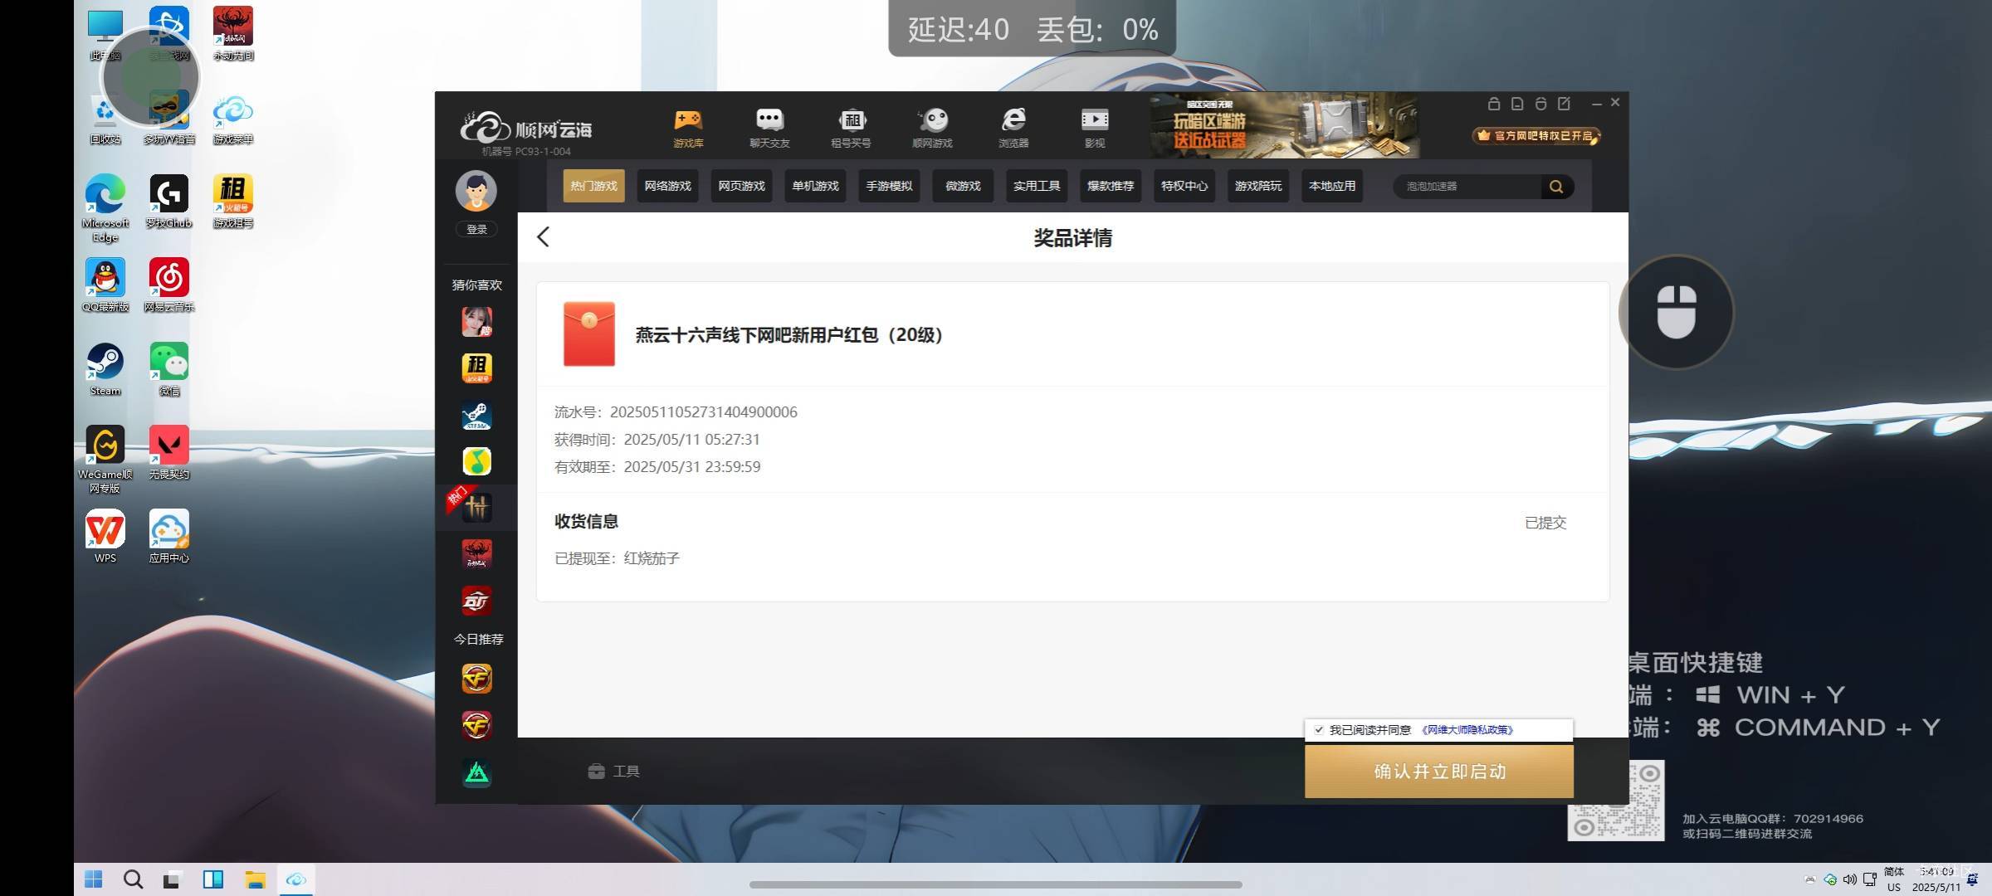Select the 热门游戏 tab
This screenshot has height=896, width=1992.
point(594,186)
